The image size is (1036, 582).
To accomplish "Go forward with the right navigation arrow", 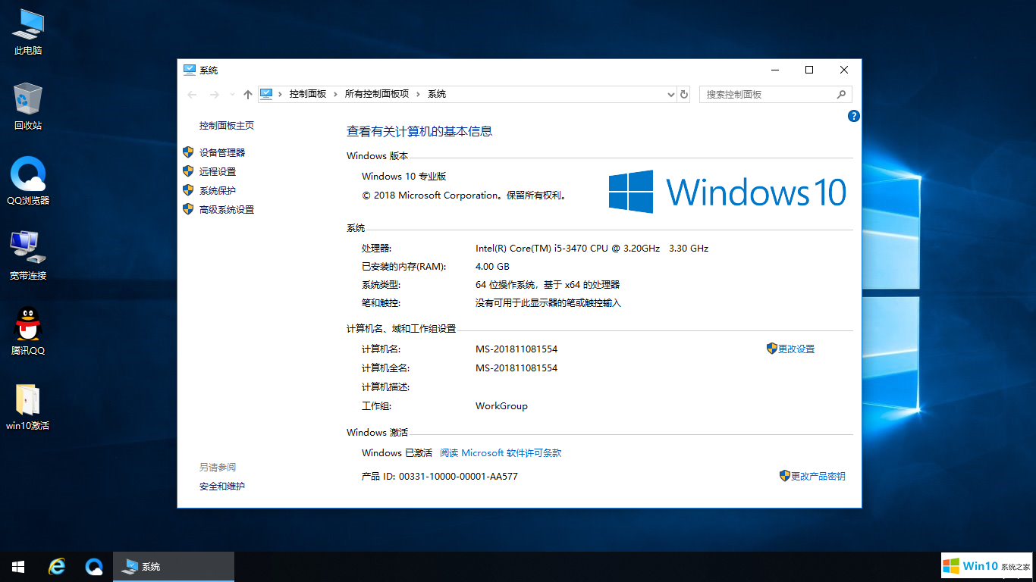I will (214, 94).
